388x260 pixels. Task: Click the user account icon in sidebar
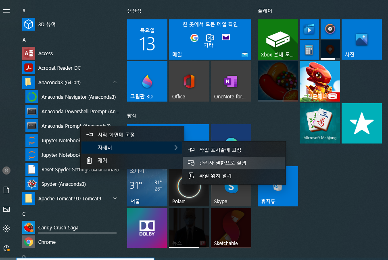click(6, 171)
